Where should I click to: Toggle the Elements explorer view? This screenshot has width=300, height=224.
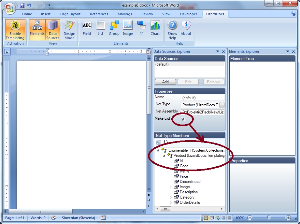pos(37,30)
